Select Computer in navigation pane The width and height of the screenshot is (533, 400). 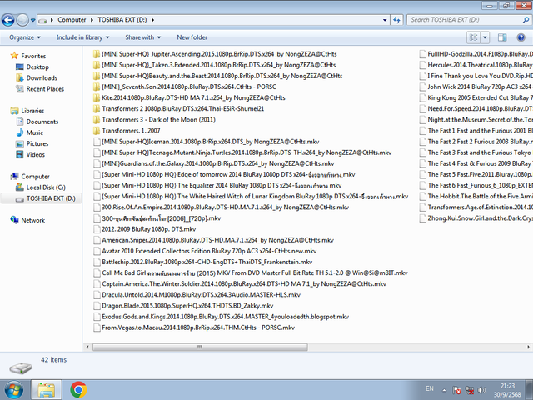coord(35,177)
